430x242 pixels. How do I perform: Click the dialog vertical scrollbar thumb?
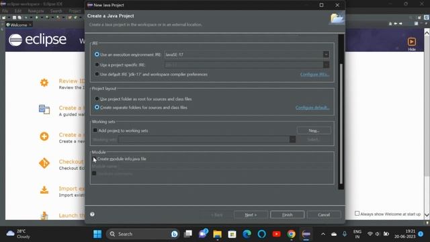[x=341, y=124]
